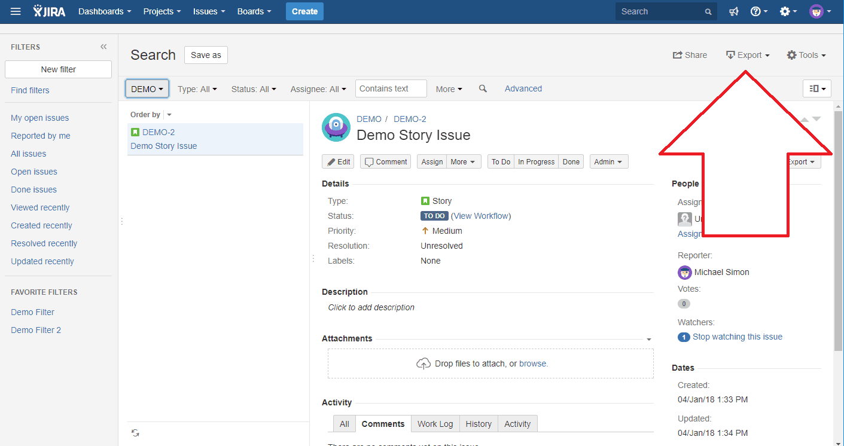
Task: Open the Boards menu
Action: [x=254, y=11]
